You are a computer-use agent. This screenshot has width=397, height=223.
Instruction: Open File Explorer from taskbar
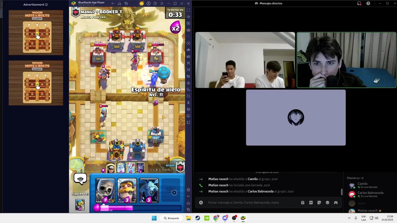tap(189, 218)
